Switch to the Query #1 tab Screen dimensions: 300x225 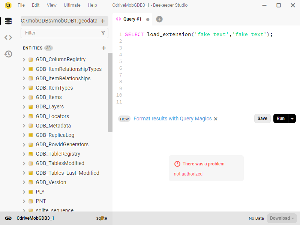(x=132, y=19)
